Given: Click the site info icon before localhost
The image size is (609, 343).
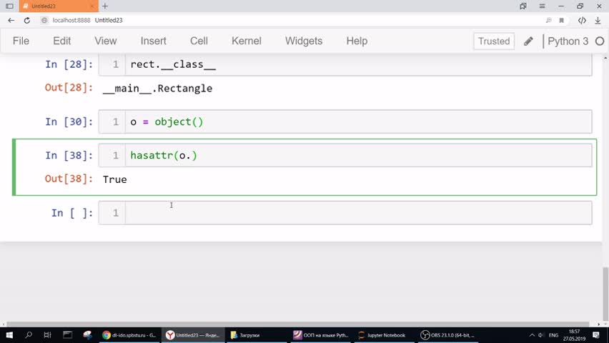Looking at the screenshot, I should [x=44, y=20].
